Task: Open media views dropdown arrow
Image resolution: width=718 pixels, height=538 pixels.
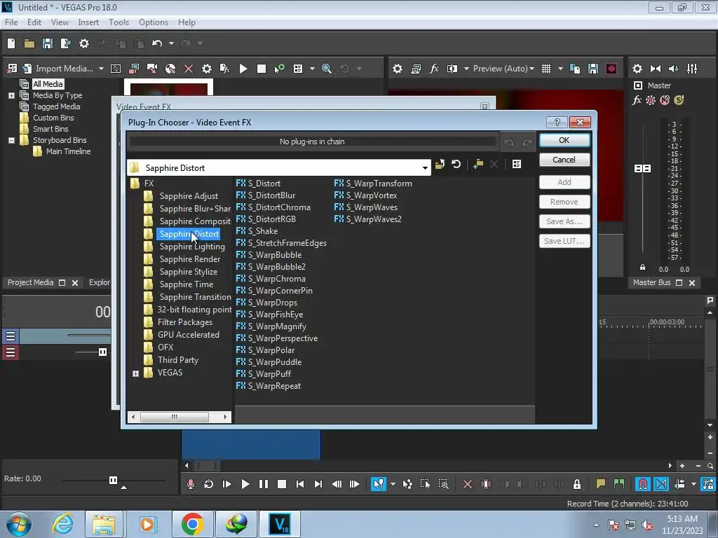Action: click(x=312, y=69)
